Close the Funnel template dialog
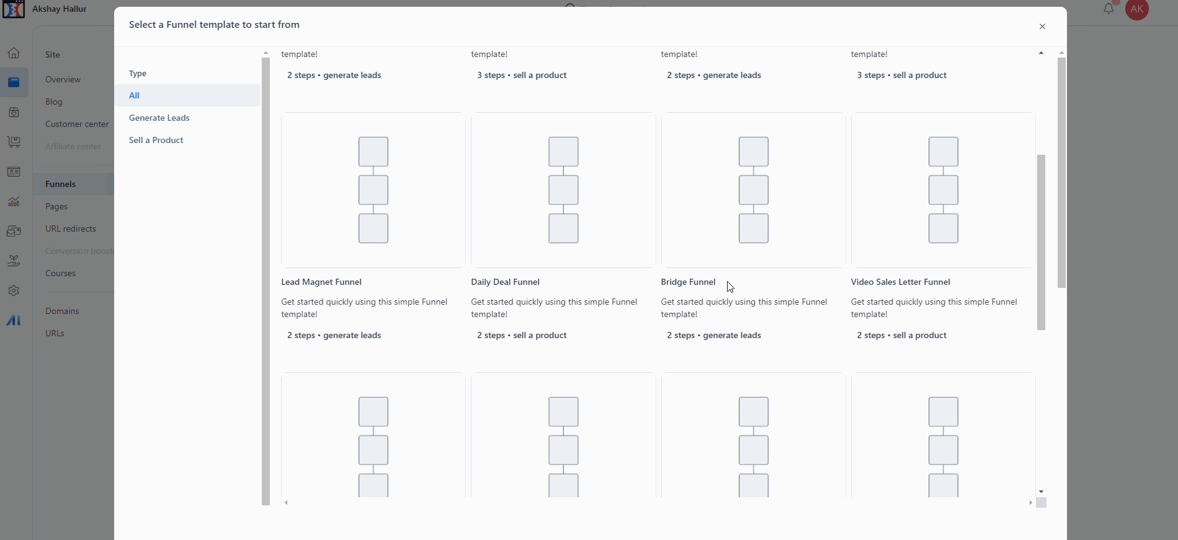 [1042, 27]
